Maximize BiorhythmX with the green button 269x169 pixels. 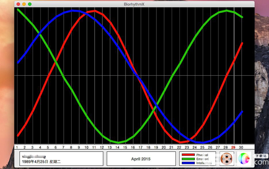[x=30, y=4]
